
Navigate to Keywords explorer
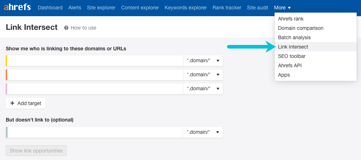coord(186,8)
